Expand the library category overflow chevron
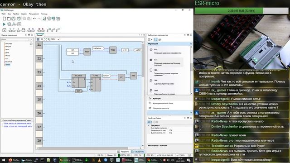 point(191,112)
